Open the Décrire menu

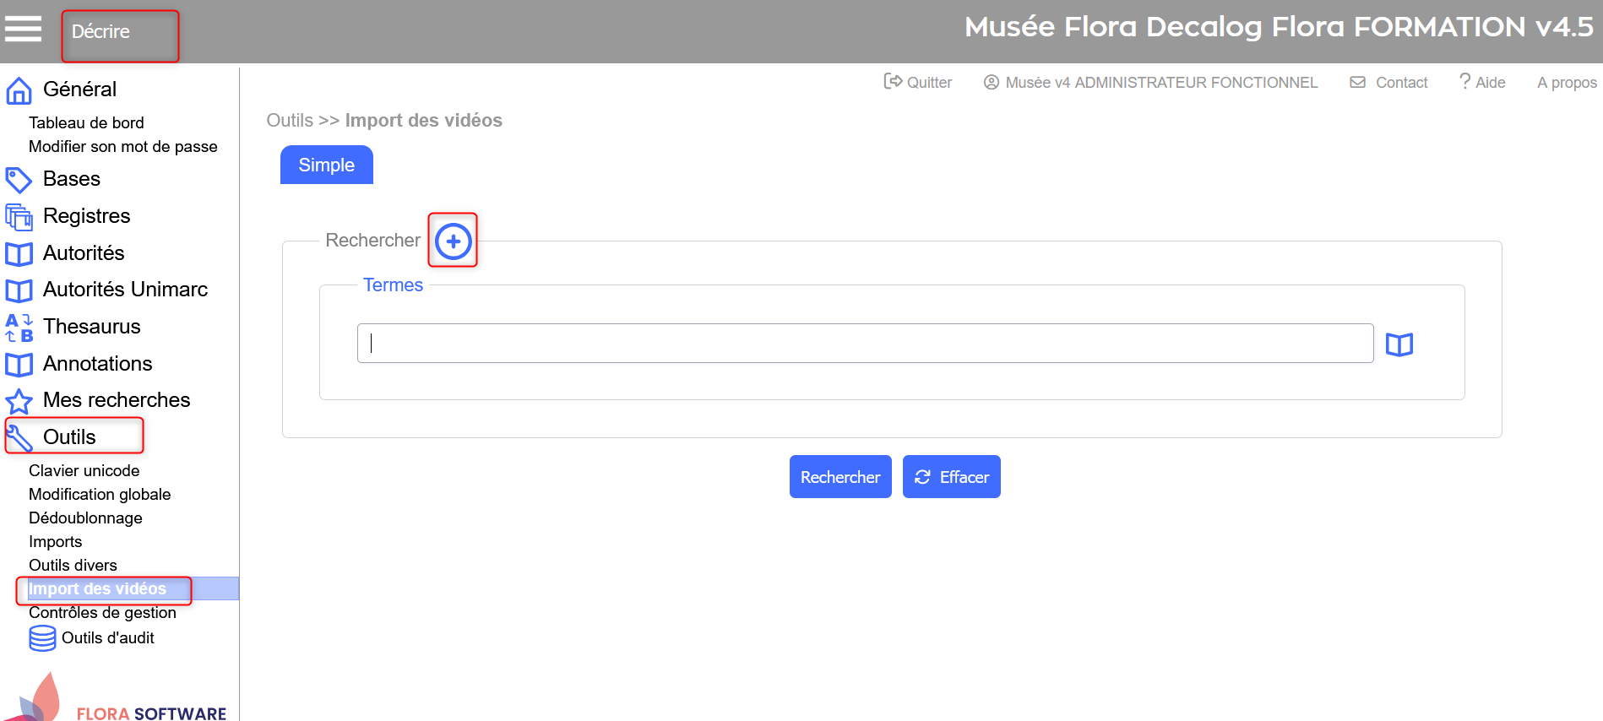coord(101,31)
